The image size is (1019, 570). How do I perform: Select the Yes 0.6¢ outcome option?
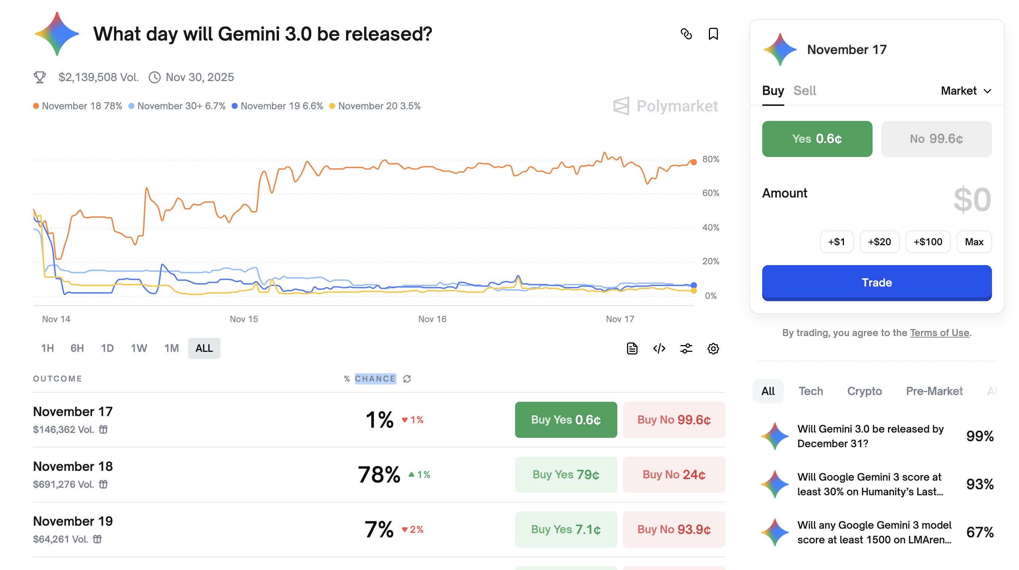817,139
